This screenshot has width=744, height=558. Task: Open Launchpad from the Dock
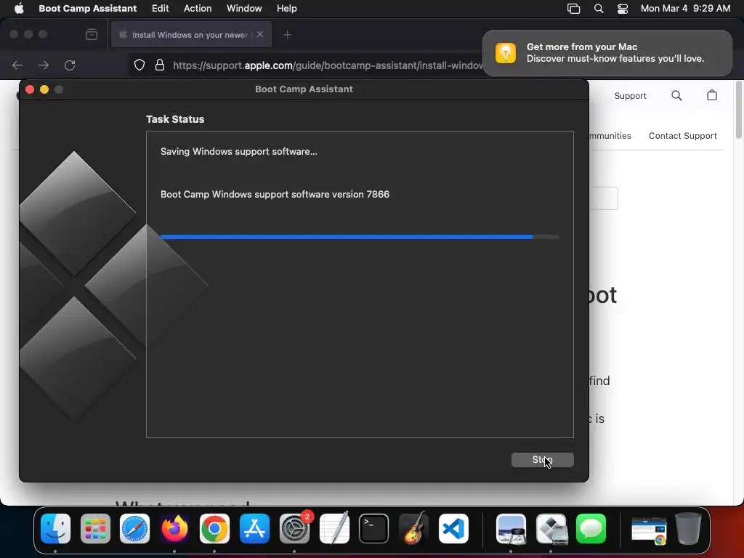click(x=95, y=529)
